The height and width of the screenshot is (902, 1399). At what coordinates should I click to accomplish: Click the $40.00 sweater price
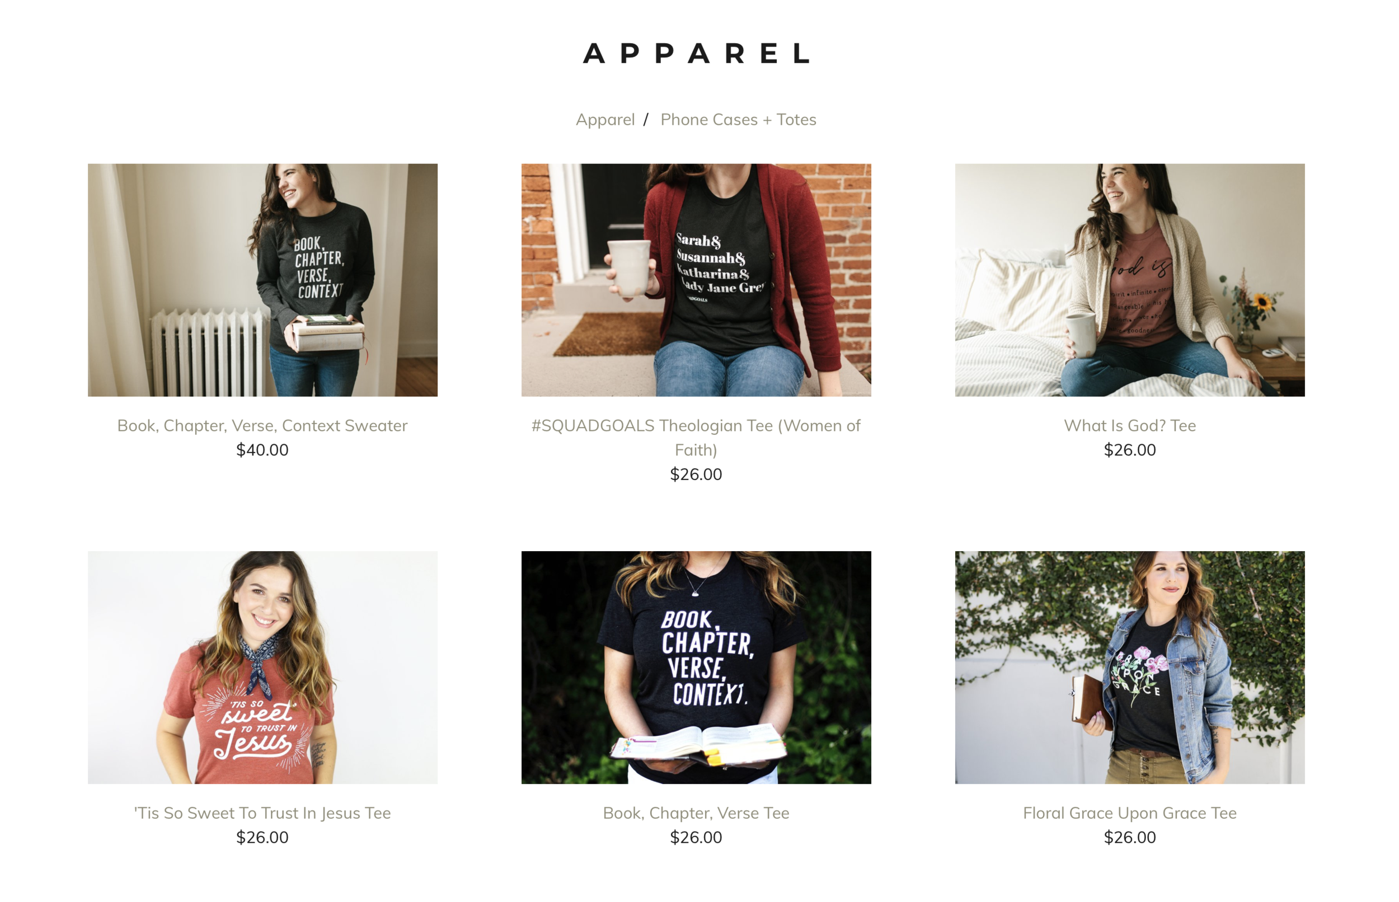pos(262,450)
